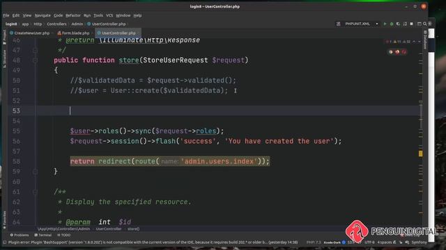
Task: Open the second browser preview icon in the editor
Action: coord(397,52)
